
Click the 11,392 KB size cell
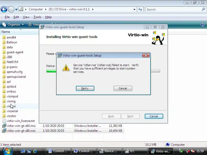tap(115, 126)
